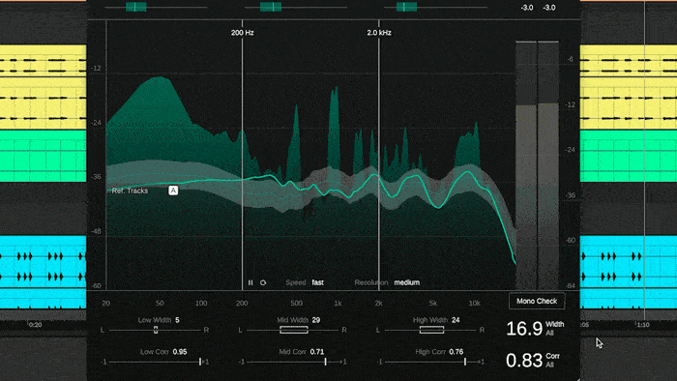This screenshot has height=381, width=677.
Task: Click the Low Corr meter marker
Action: (x=200, y=362)
